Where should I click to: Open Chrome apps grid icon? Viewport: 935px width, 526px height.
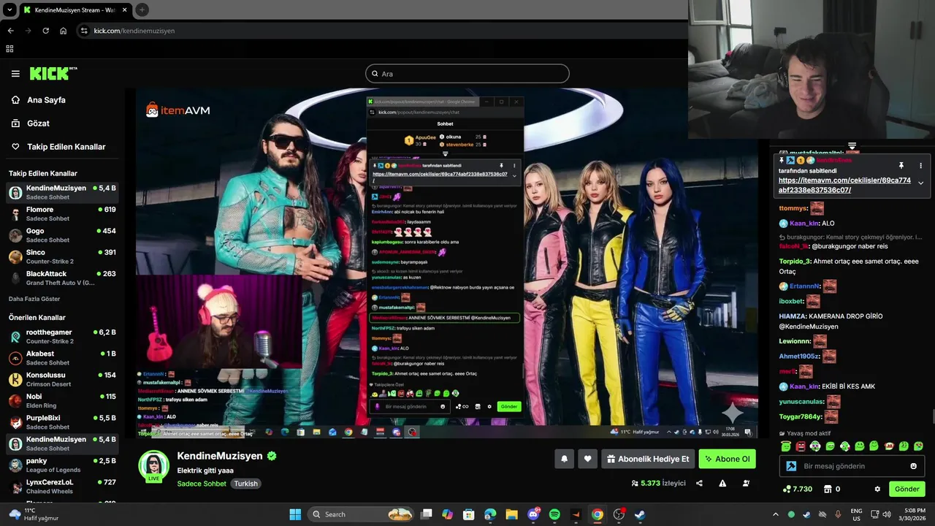pos(9,49)
